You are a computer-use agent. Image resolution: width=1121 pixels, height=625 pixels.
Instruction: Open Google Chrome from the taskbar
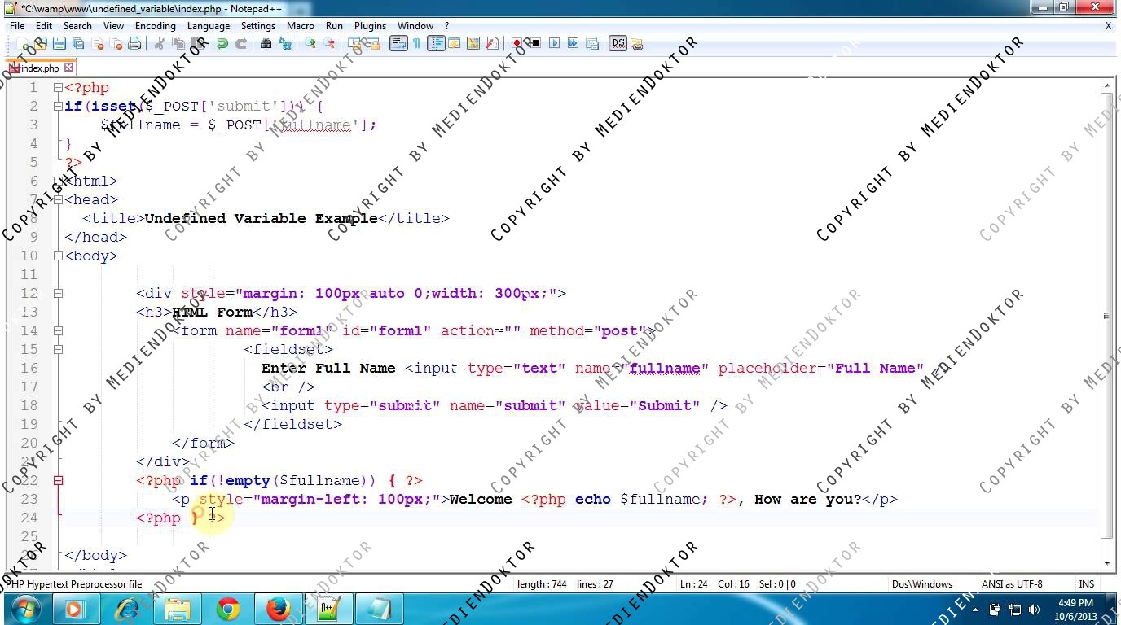[228, 609]
